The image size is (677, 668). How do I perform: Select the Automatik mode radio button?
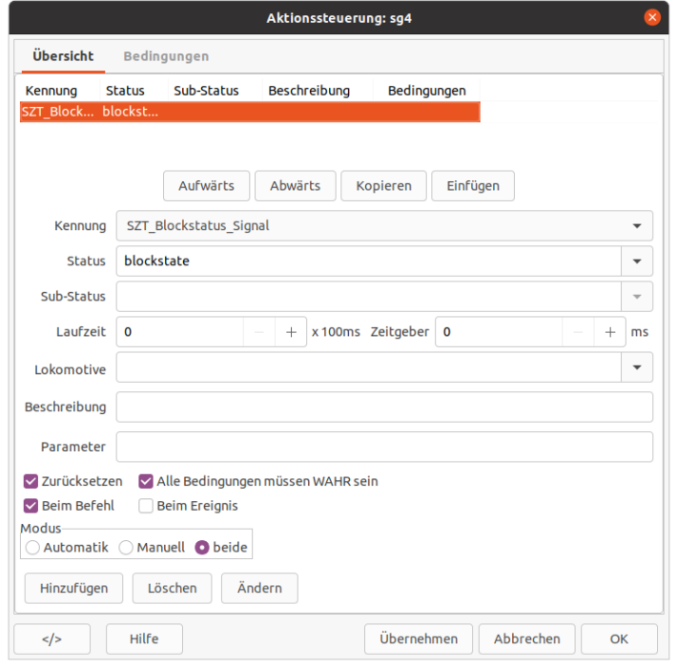click(33, 548)
